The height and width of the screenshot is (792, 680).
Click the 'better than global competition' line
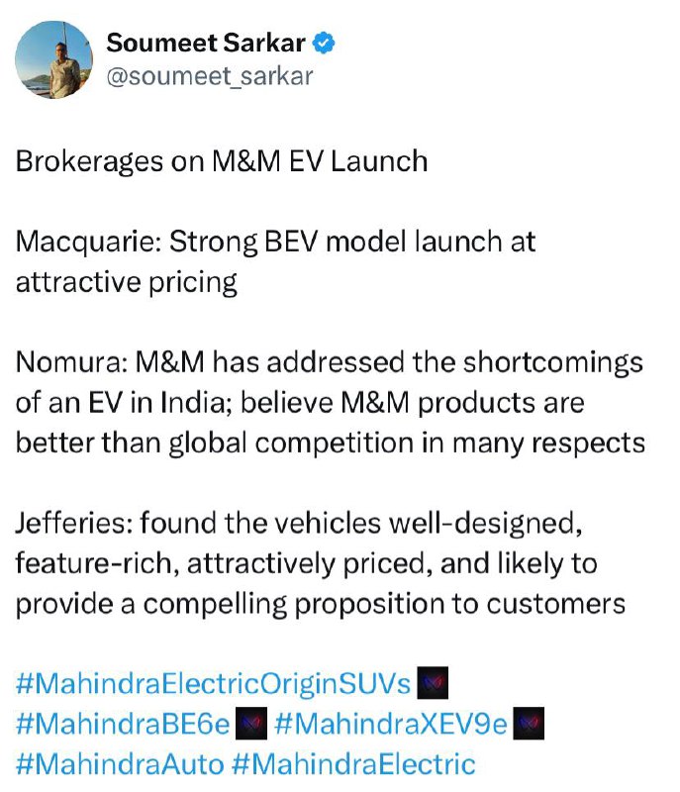(331, 443)
